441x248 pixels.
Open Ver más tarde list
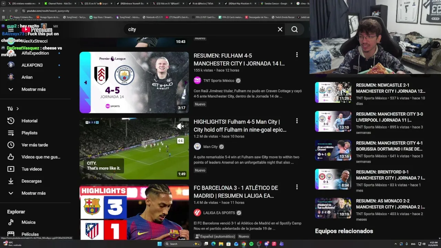[34, 145]
